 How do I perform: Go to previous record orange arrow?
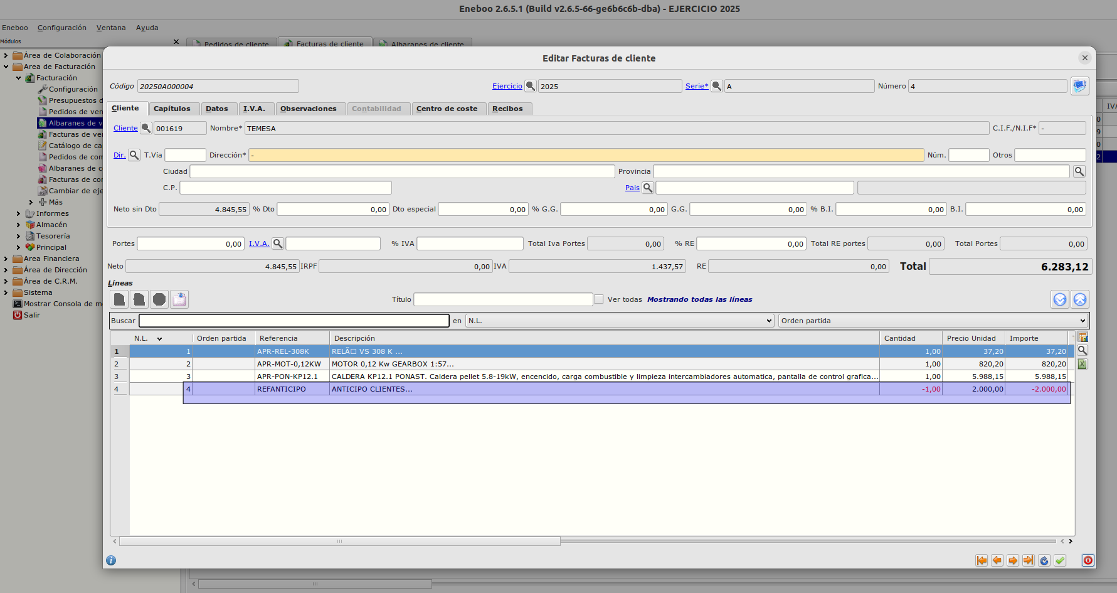(x=997, y=560)
